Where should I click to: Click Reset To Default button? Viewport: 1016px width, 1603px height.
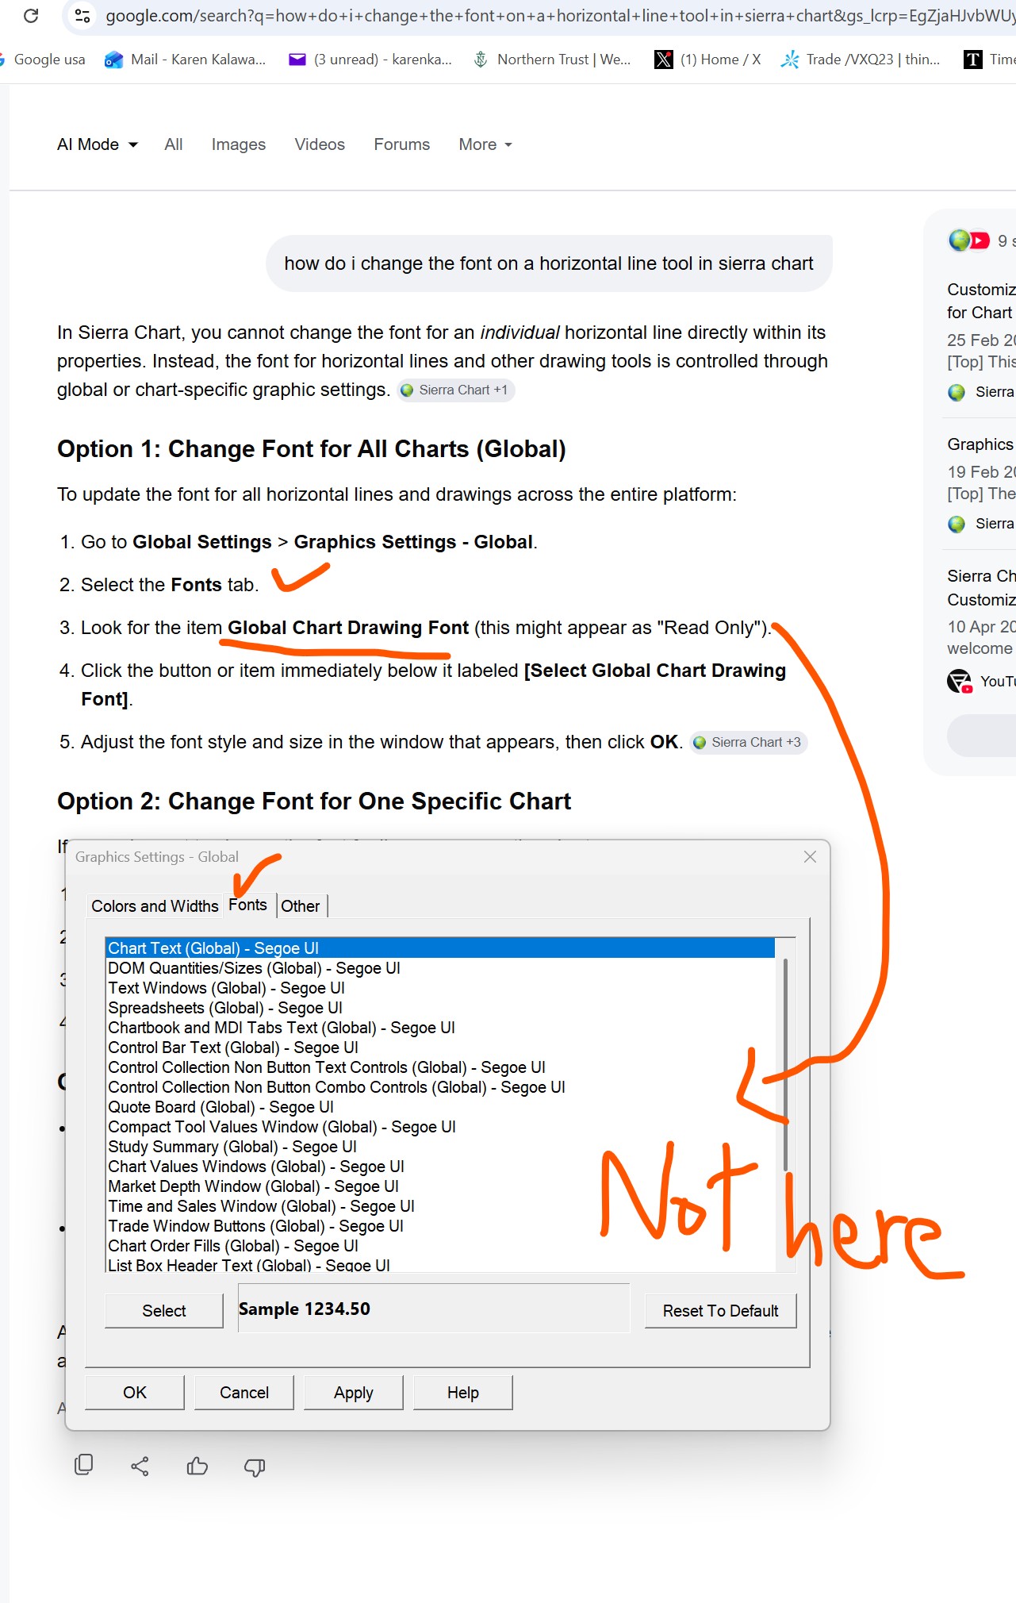click(720, 1311)
